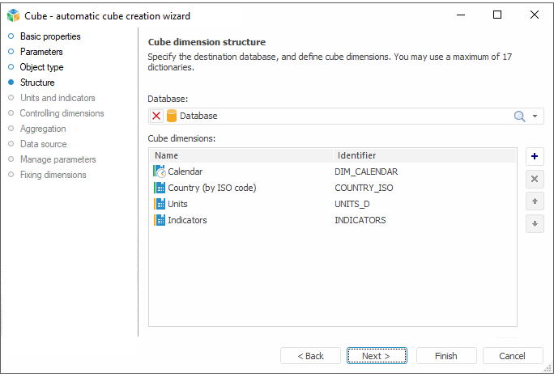The width and height of the screenshot is (554, 377).
Task: Click the Units dictionary icon
Action: 159,204
